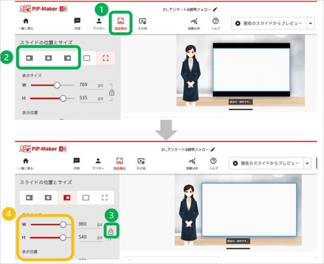Select the empty rectangle layout preset in lower panel
Screen dimensions: 324x264
(86, 197)
